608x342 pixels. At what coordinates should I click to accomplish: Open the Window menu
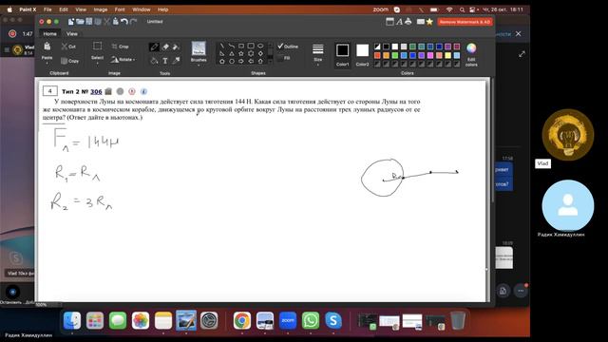tap(142, 9)
